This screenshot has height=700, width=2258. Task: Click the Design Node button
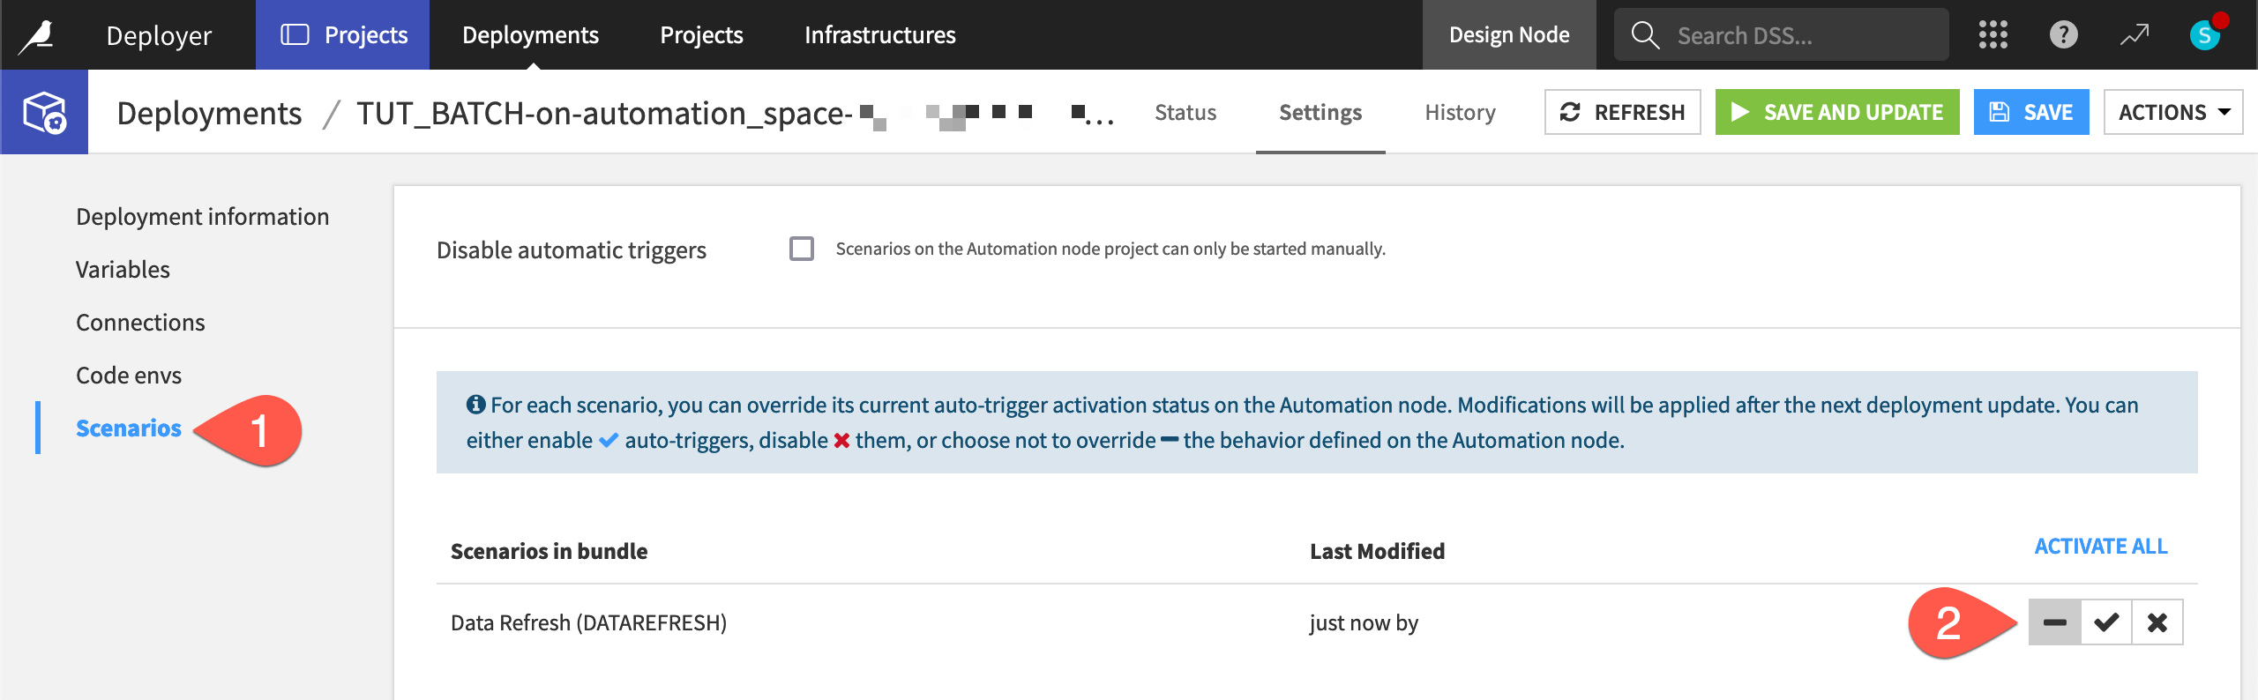coord(1509,35)
